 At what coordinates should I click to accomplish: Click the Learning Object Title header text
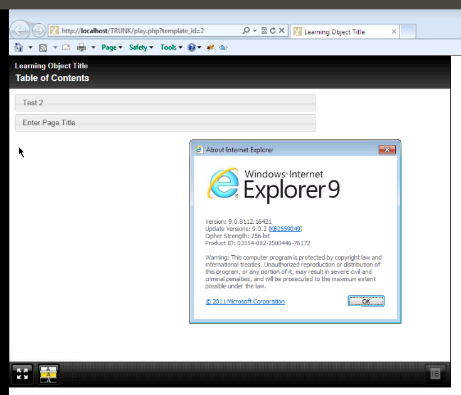point(51,66)
